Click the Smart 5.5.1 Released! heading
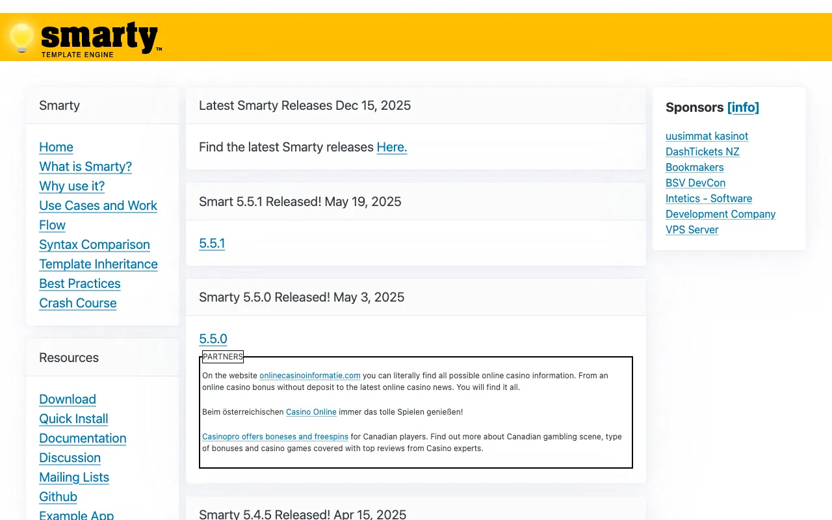Screen dimensions: 832x520 click(300, 201)
